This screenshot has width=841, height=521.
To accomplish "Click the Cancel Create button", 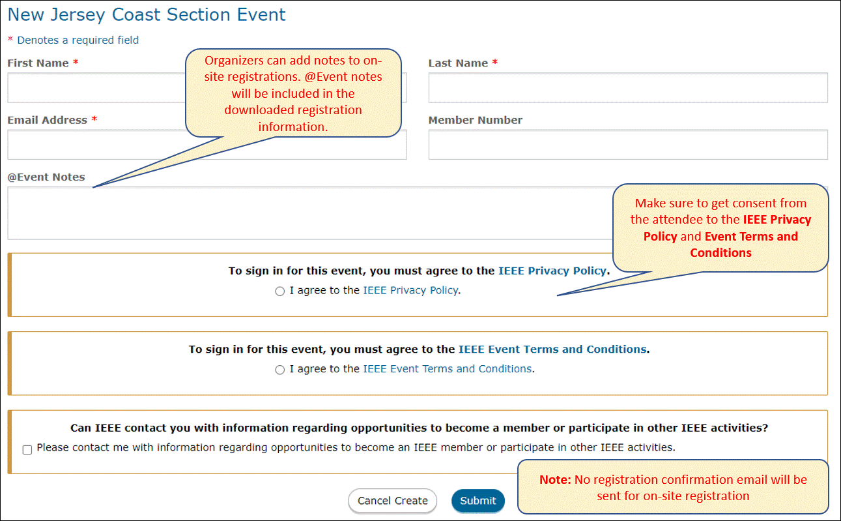I will tap(393, 501).
